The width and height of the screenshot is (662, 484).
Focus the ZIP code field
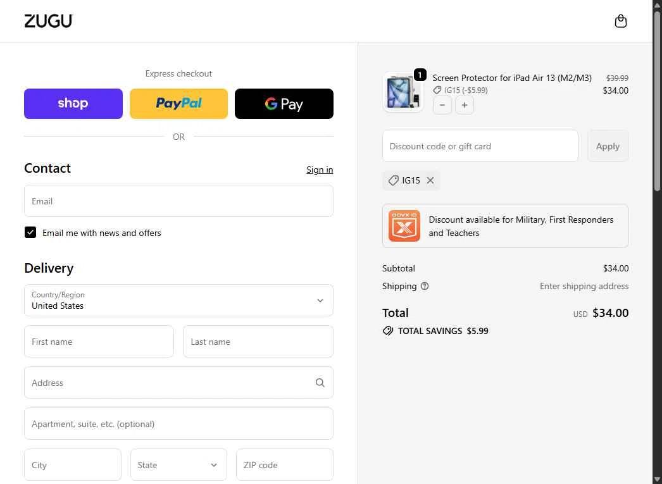pyautogui.click(x=285, y=464)
